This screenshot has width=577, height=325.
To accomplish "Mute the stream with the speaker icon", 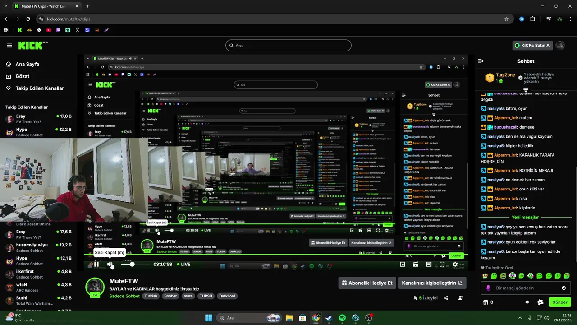I will tap(110, 265).
